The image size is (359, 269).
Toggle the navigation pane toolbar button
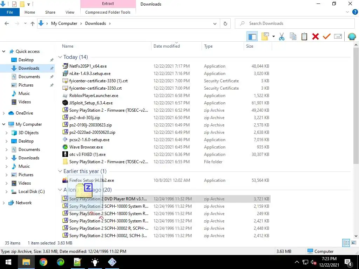point(252,36)
